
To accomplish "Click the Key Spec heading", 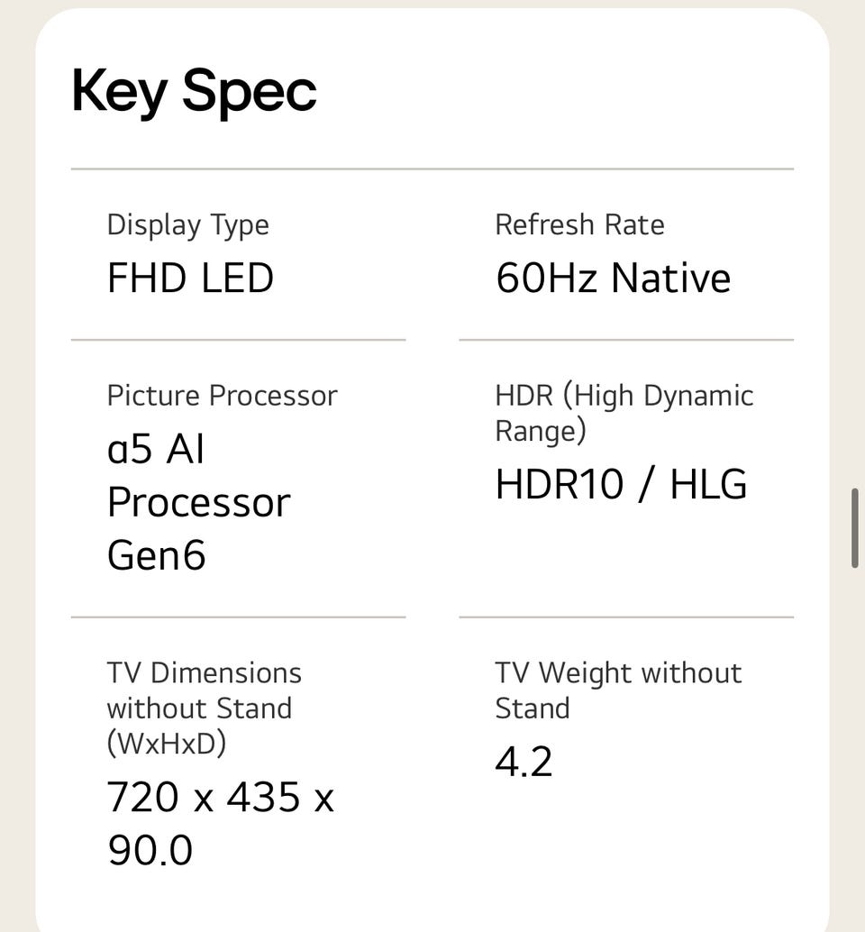I will tap(194, 92).
